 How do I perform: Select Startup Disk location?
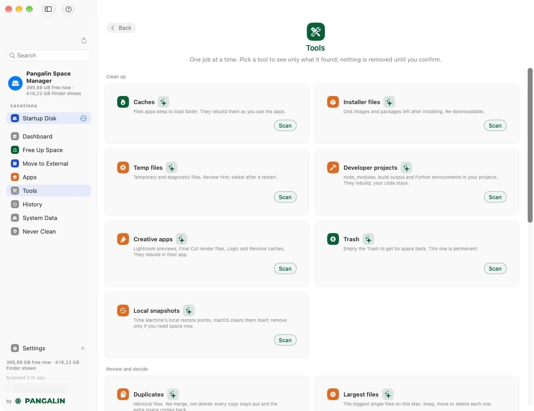(48, 118)
